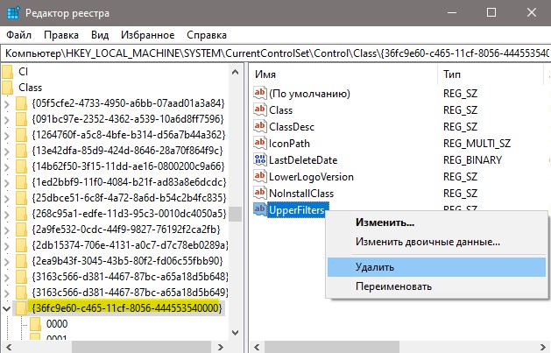Select the {2db15374-706e-4131-a0c7-d7c78eb0289a} key

point(130,245)
